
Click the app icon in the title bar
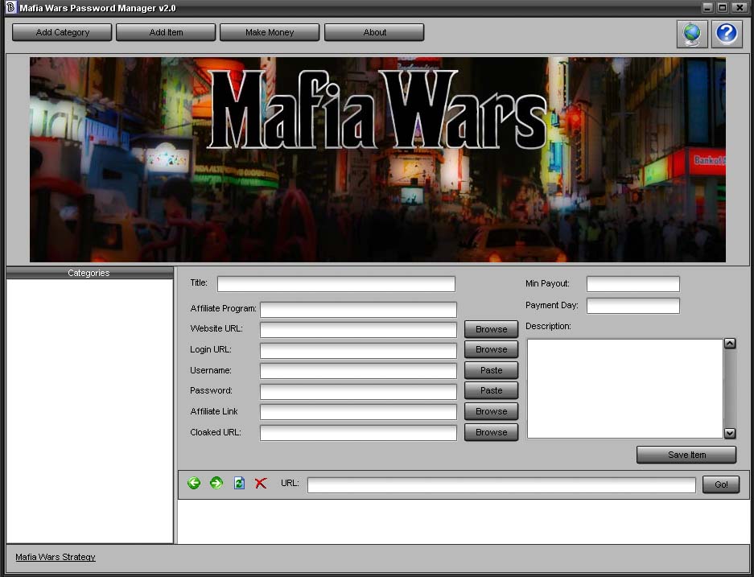click(x=10, y=8)
